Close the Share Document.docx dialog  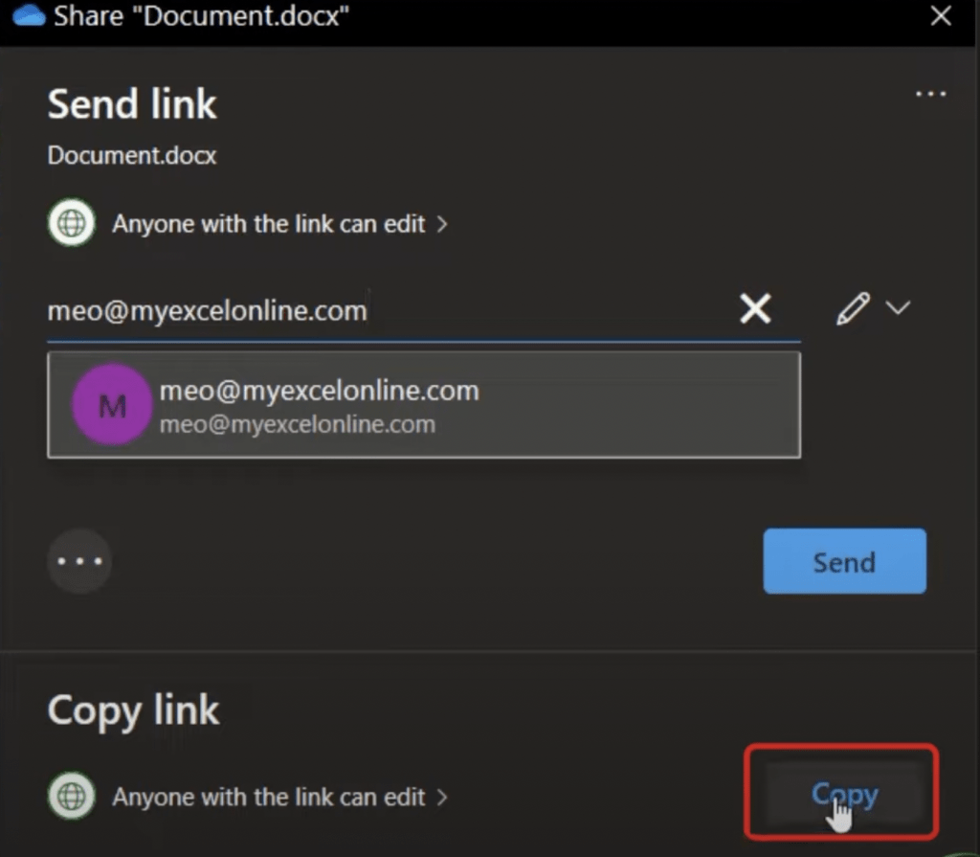(x=941, y=15)
